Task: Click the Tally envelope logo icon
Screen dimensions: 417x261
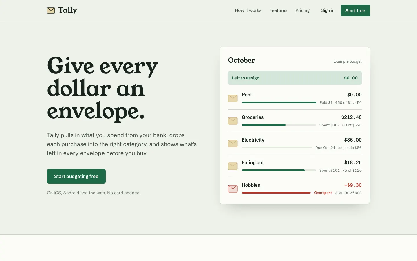Action: (51, 10)
